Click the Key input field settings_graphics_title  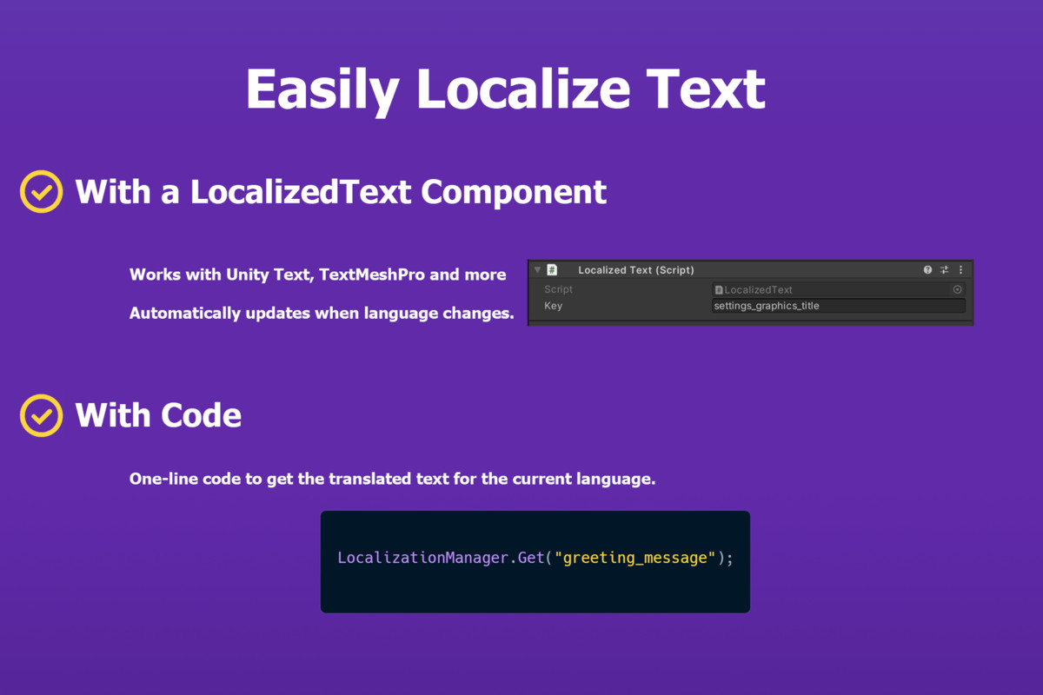(838, 306)
